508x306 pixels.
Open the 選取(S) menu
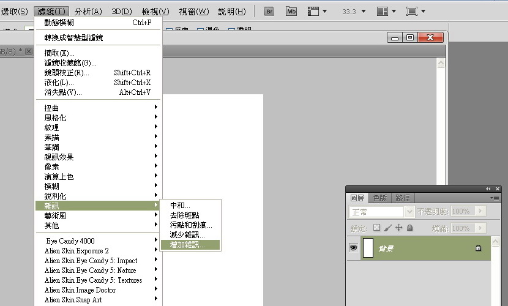[14, 12]
